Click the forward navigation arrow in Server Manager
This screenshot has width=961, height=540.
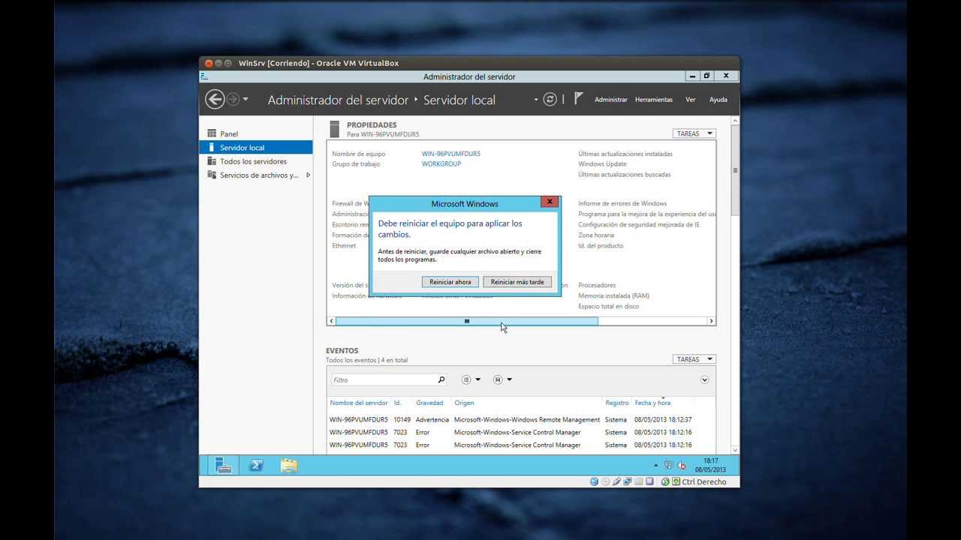[x=233, y=99]
